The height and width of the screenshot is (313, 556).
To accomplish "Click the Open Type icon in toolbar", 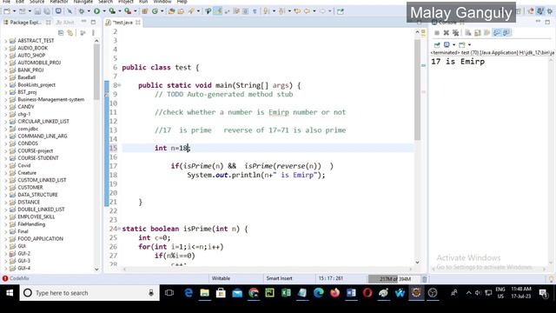I will pos(171,11).
